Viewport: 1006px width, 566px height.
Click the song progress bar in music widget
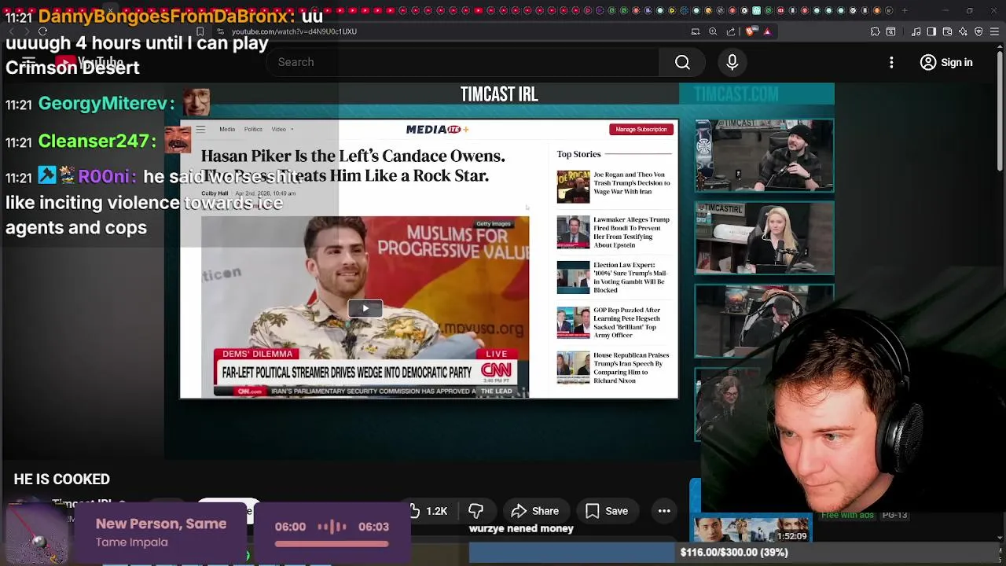332,543
